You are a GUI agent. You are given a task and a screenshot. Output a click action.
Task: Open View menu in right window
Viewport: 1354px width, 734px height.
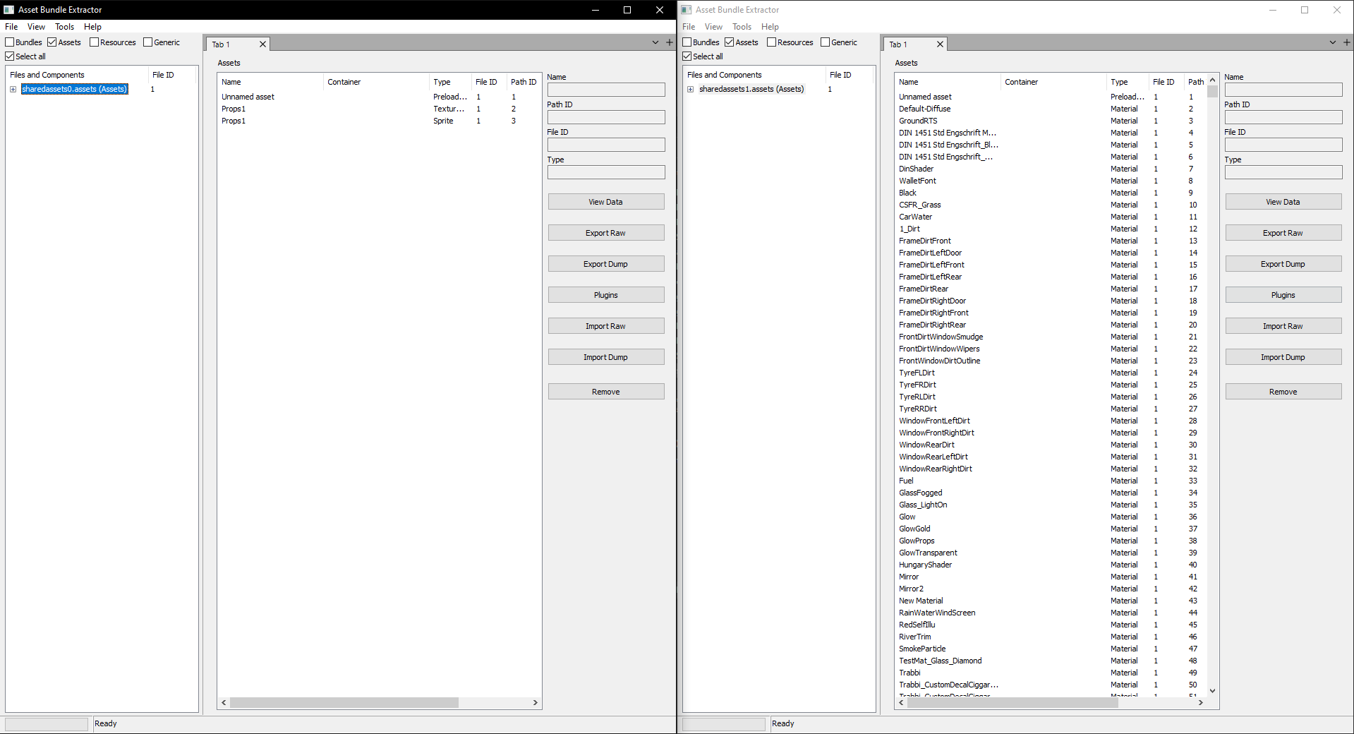(713, 27)
